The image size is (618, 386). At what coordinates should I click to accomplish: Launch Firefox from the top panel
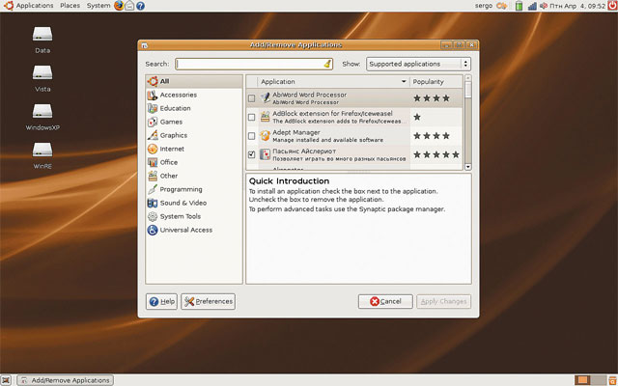(x=119, y=6)
